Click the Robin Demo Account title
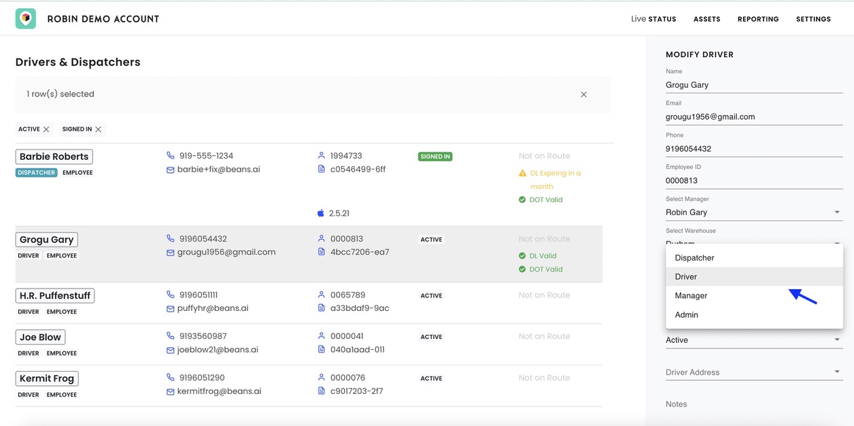The image size is (854, 426). pyautogui.click(x=103, y=19)
